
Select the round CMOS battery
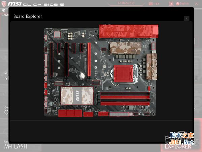[x=81, y=75]
